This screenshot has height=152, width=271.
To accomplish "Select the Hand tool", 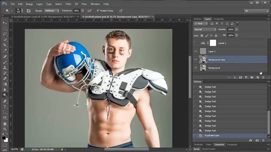I will [5, 124].
